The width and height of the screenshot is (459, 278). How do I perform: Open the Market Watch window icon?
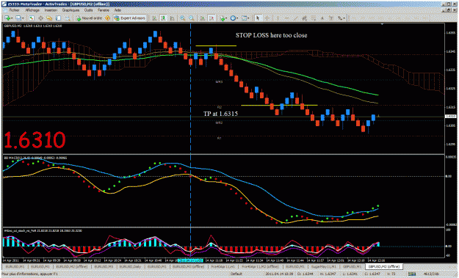(32, 18)
